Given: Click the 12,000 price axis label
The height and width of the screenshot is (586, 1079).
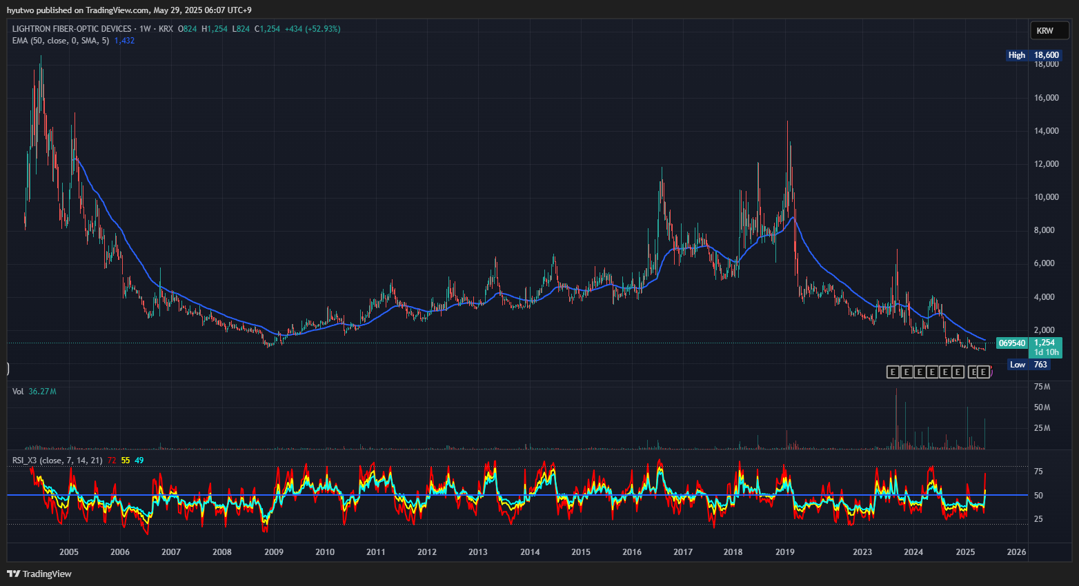Looking at the screenshot, I should (x=1047, y=164).
